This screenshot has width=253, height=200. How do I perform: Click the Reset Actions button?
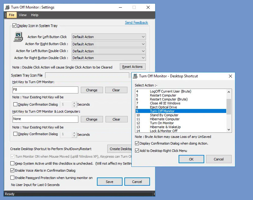coord(133,67)
